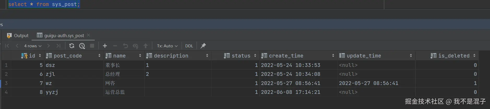Reload the table data

point(72,46)
